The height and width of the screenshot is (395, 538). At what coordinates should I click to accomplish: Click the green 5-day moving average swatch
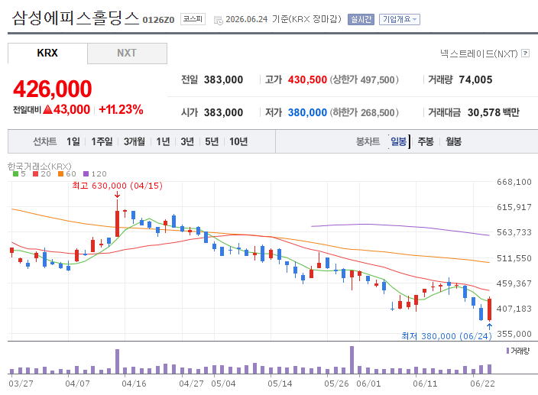pos(15,174)
